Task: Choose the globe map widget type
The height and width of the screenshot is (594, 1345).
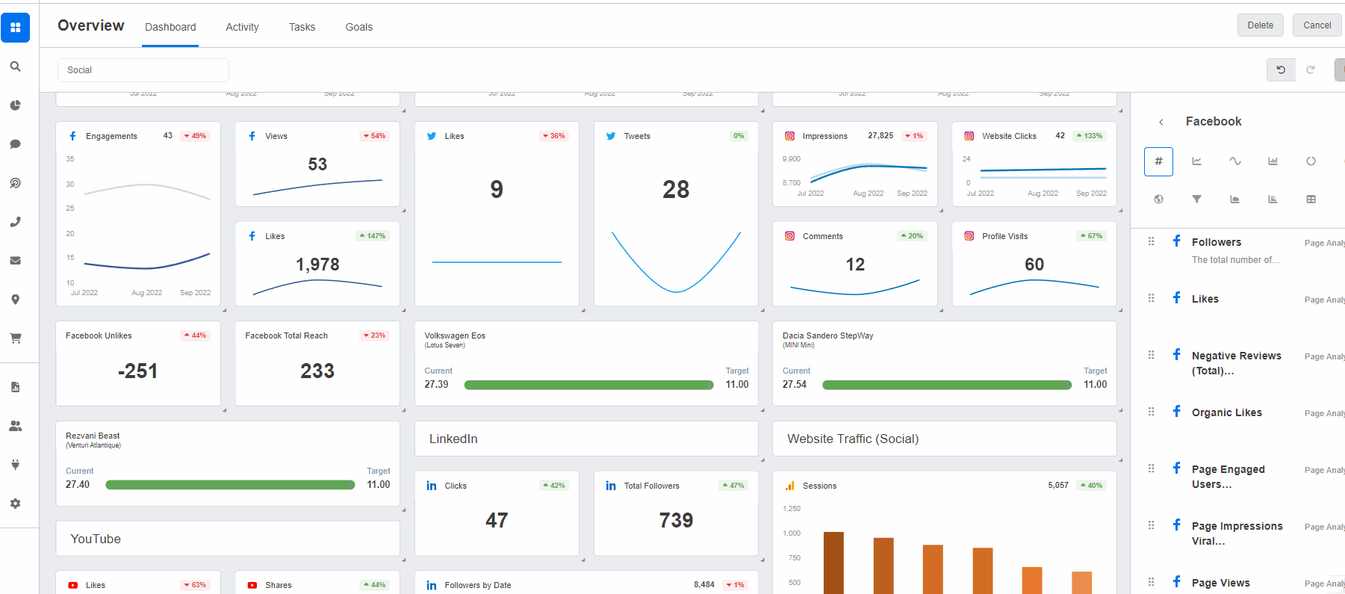Action: 1158,199
